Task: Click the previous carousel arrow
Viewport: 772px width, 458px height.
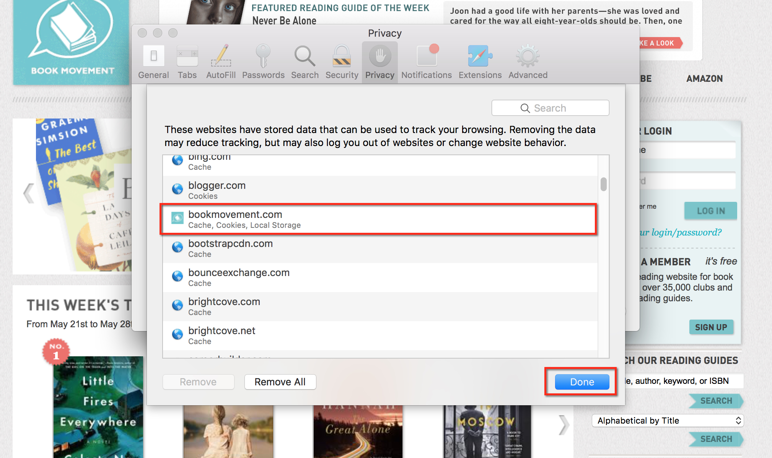Action: [29, 193]
